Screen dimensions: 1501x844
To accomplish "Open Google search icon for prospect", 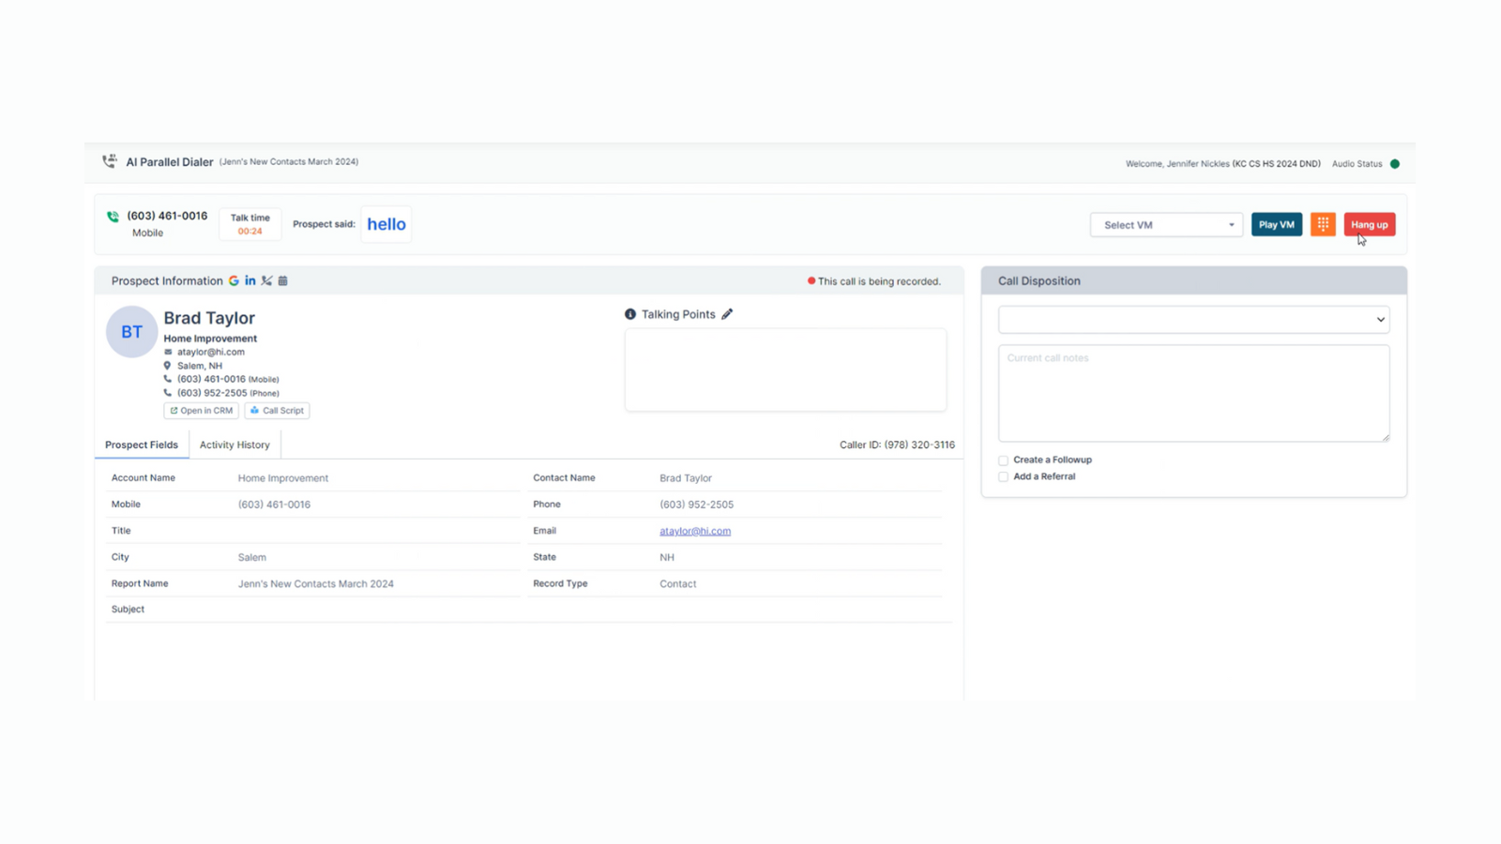I will pyautogui.click(x=234, y=280).
